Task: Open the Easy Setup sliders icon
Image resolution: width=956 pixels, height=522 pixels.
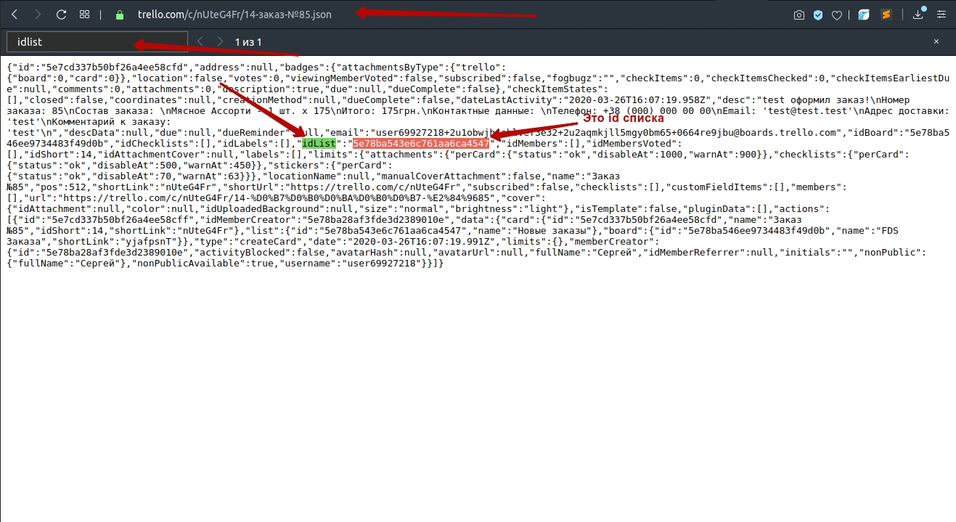Action: click(x=940, y=15)
